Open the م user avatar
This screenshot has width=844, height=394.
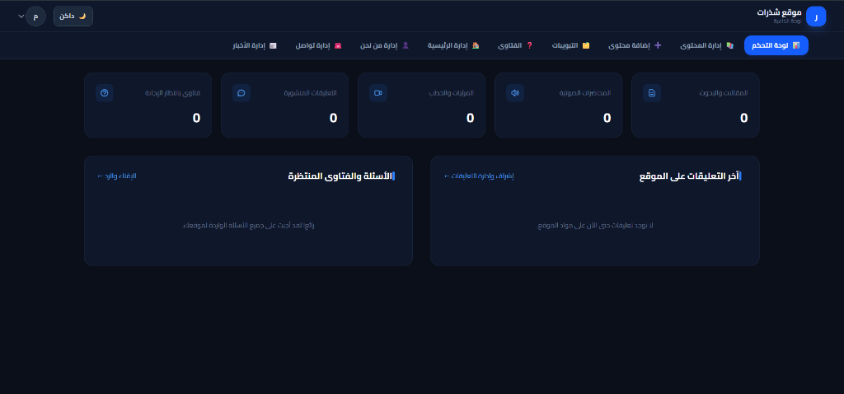click(x=36, y=16)
